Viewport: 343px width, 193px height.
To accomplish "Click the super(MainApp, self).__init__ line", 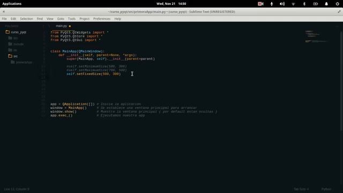I will pos(110,59).
